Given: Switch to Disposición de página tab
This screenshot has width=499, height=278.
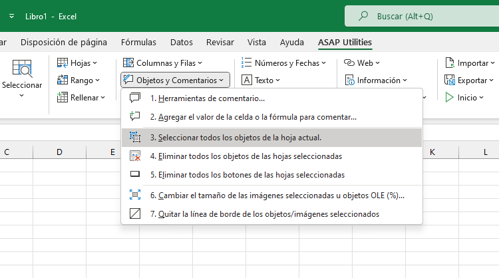Looking at the screenshot, I should pyautogui.click(x=64, y=42).
